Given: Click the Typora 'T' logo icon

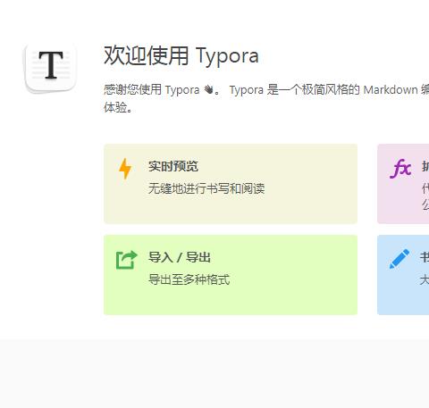Looking at the screenshot, I should click(51, 68).
